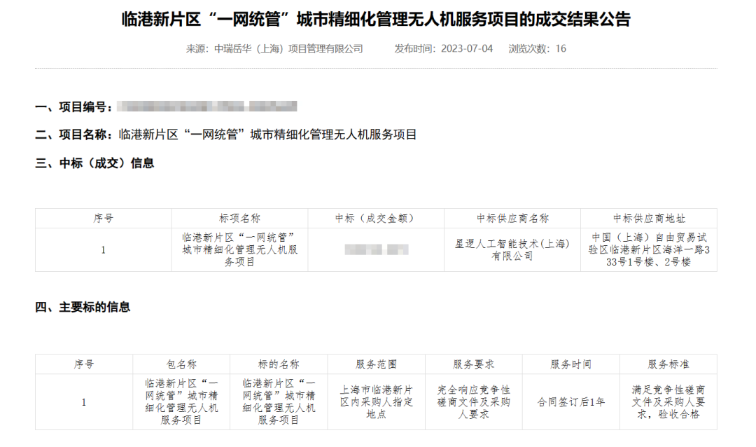Click the 服务标准 cell ending 验收合格
This screenshot has width=756, height=447.
click(668, 402)
